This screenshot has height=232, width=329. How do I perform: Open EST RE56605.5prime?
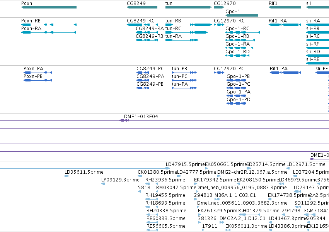[166, 226]
